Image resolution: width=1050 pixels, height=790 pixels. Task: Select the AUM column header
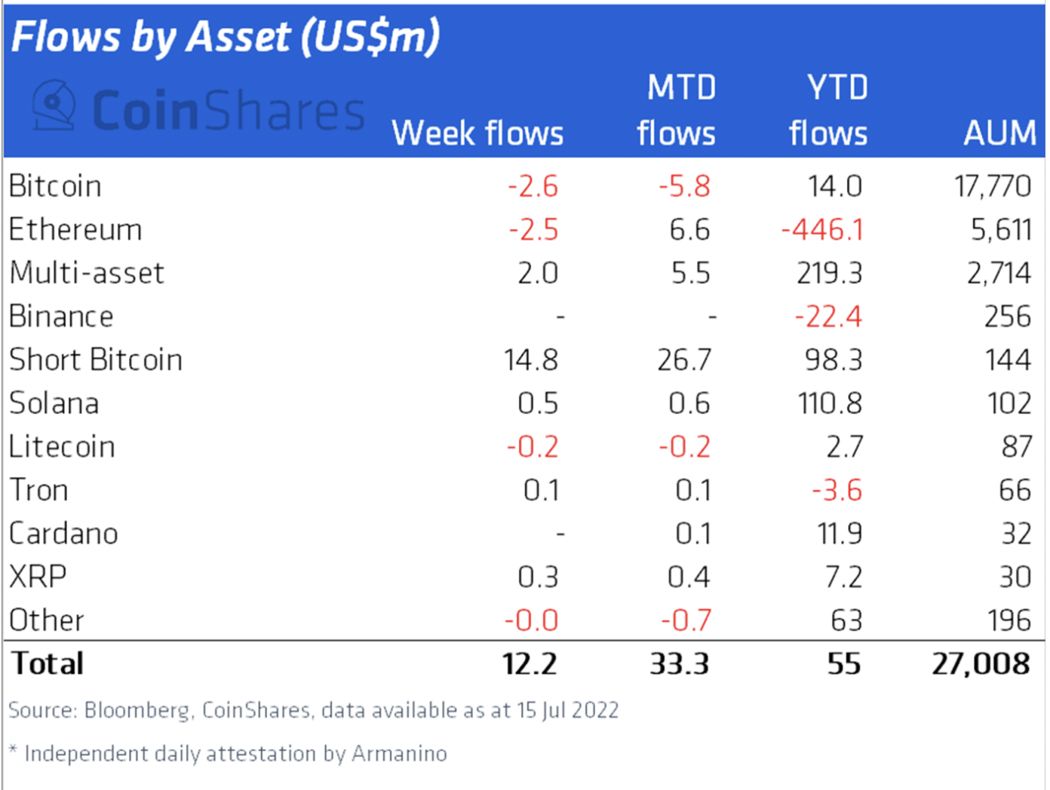pos(1000,133)
